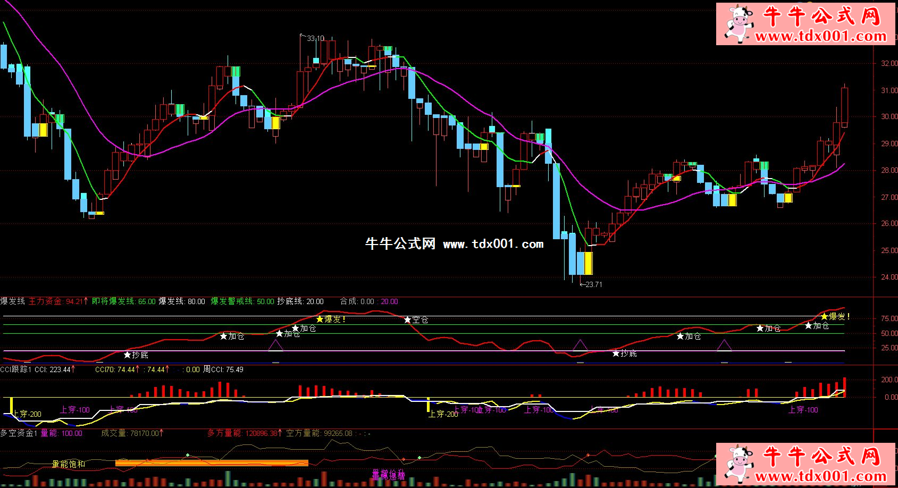Select the 多方量能: 120896.38 red value
This screenshot has width=898, height=488.
tap(246, 433)
